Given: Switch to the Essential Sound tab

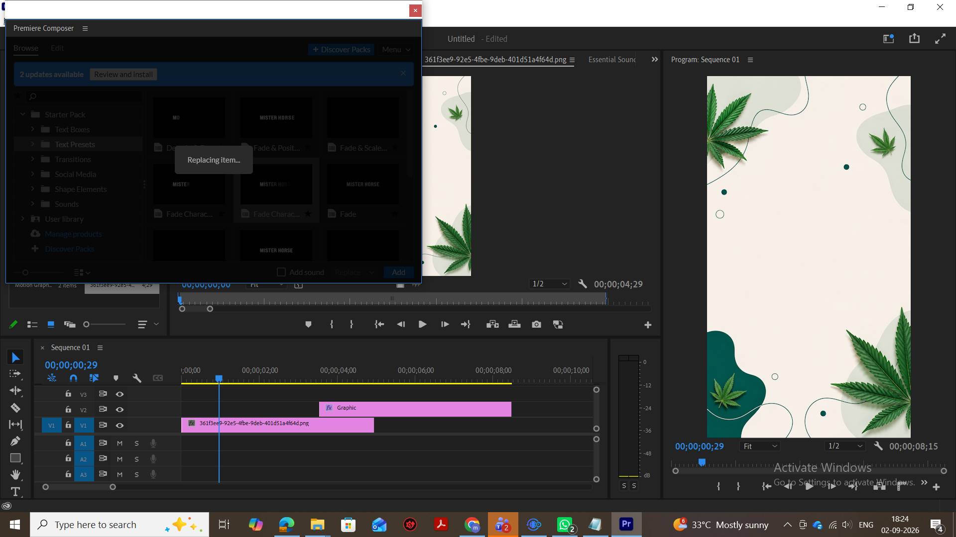Looking at the screenshot, I should click(612, 60).
